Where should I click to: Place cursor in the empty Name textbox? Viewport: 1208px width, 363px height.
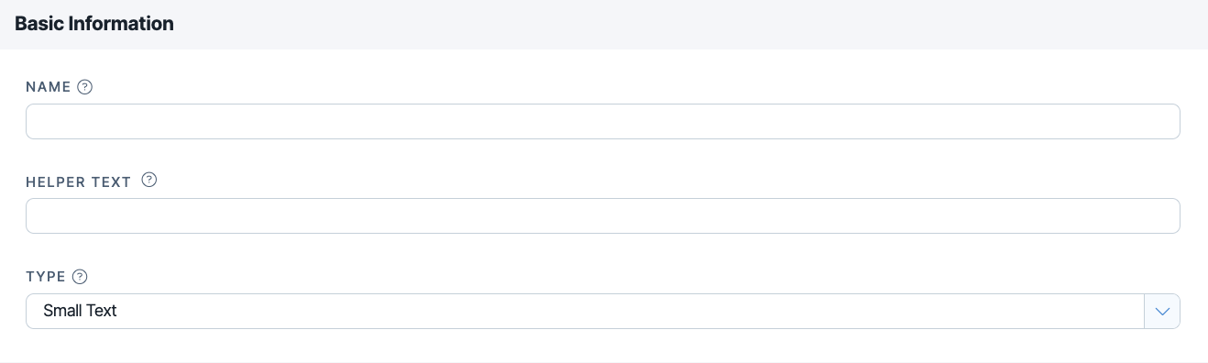602,122
